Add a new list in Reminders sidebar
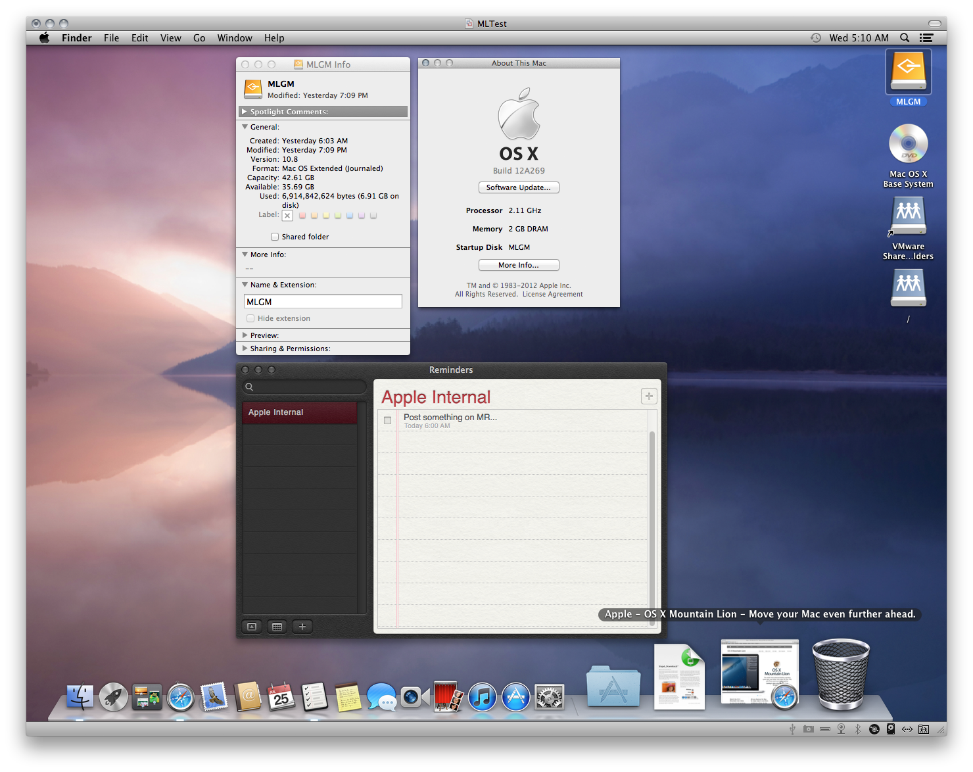 (x=302, y=627)
